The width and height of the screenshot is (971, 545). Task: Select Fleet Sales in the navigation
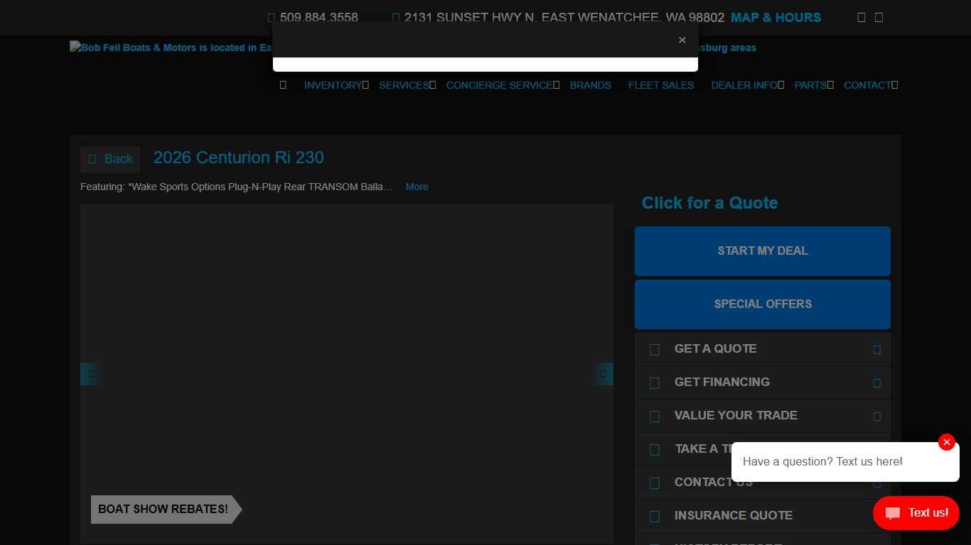[x=660, y=85]
